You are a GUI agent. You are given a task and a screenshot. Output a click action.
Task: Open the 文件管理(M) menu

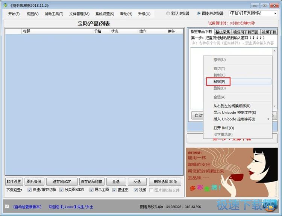coord(79,14)
